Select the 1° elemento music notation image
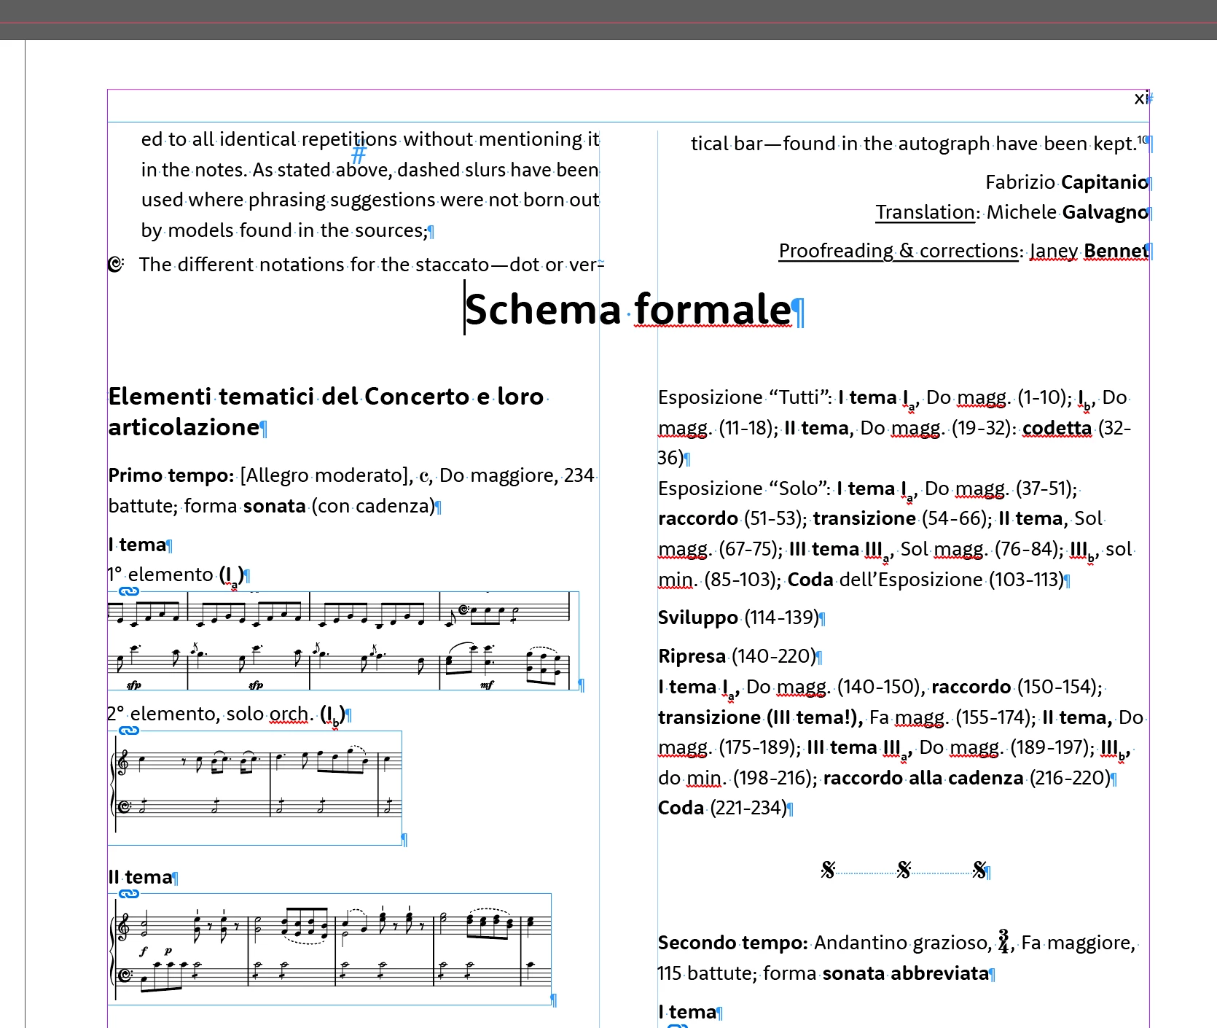The height and width of the screenshot is (1028, 1217). (343, 641)
